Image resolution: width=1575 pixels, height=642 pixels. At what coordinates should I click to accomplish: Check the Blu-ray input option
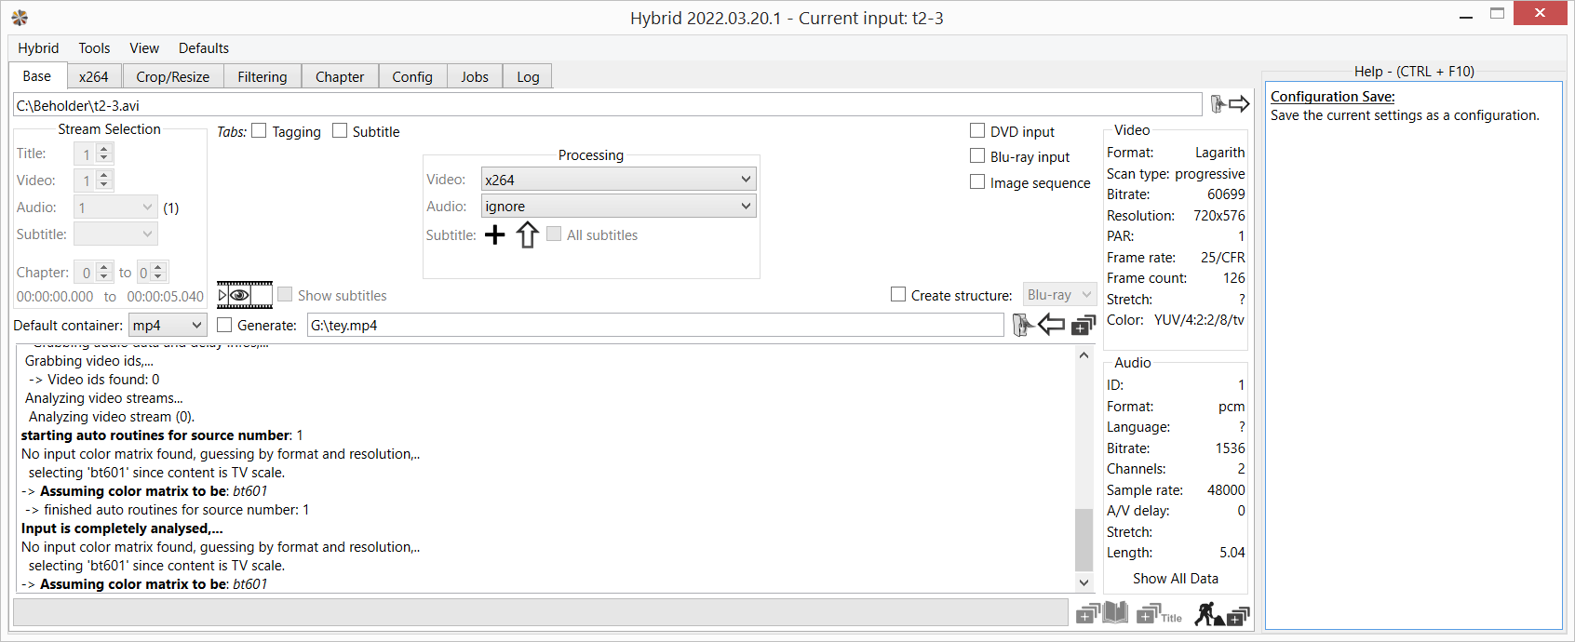click(x=977, y=156)
